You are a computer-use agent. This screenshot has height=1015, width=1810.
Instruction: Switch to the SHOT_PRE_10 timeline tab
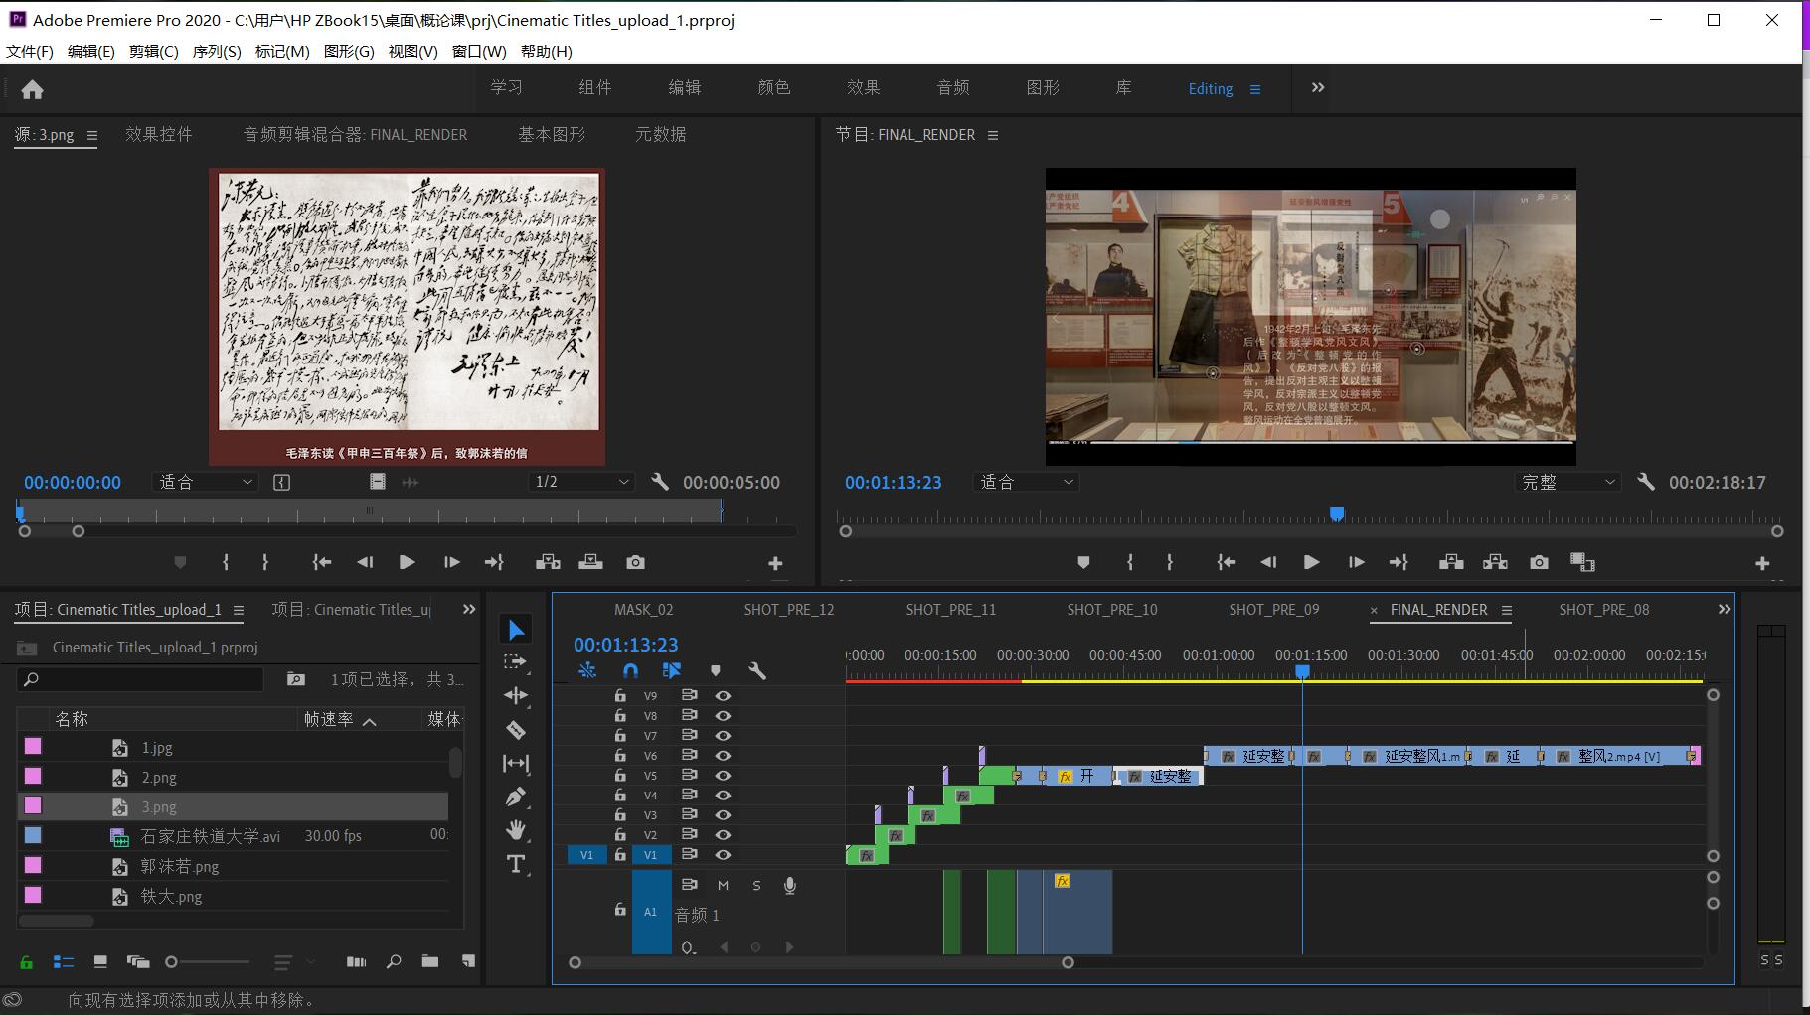tap(1111, 610)
